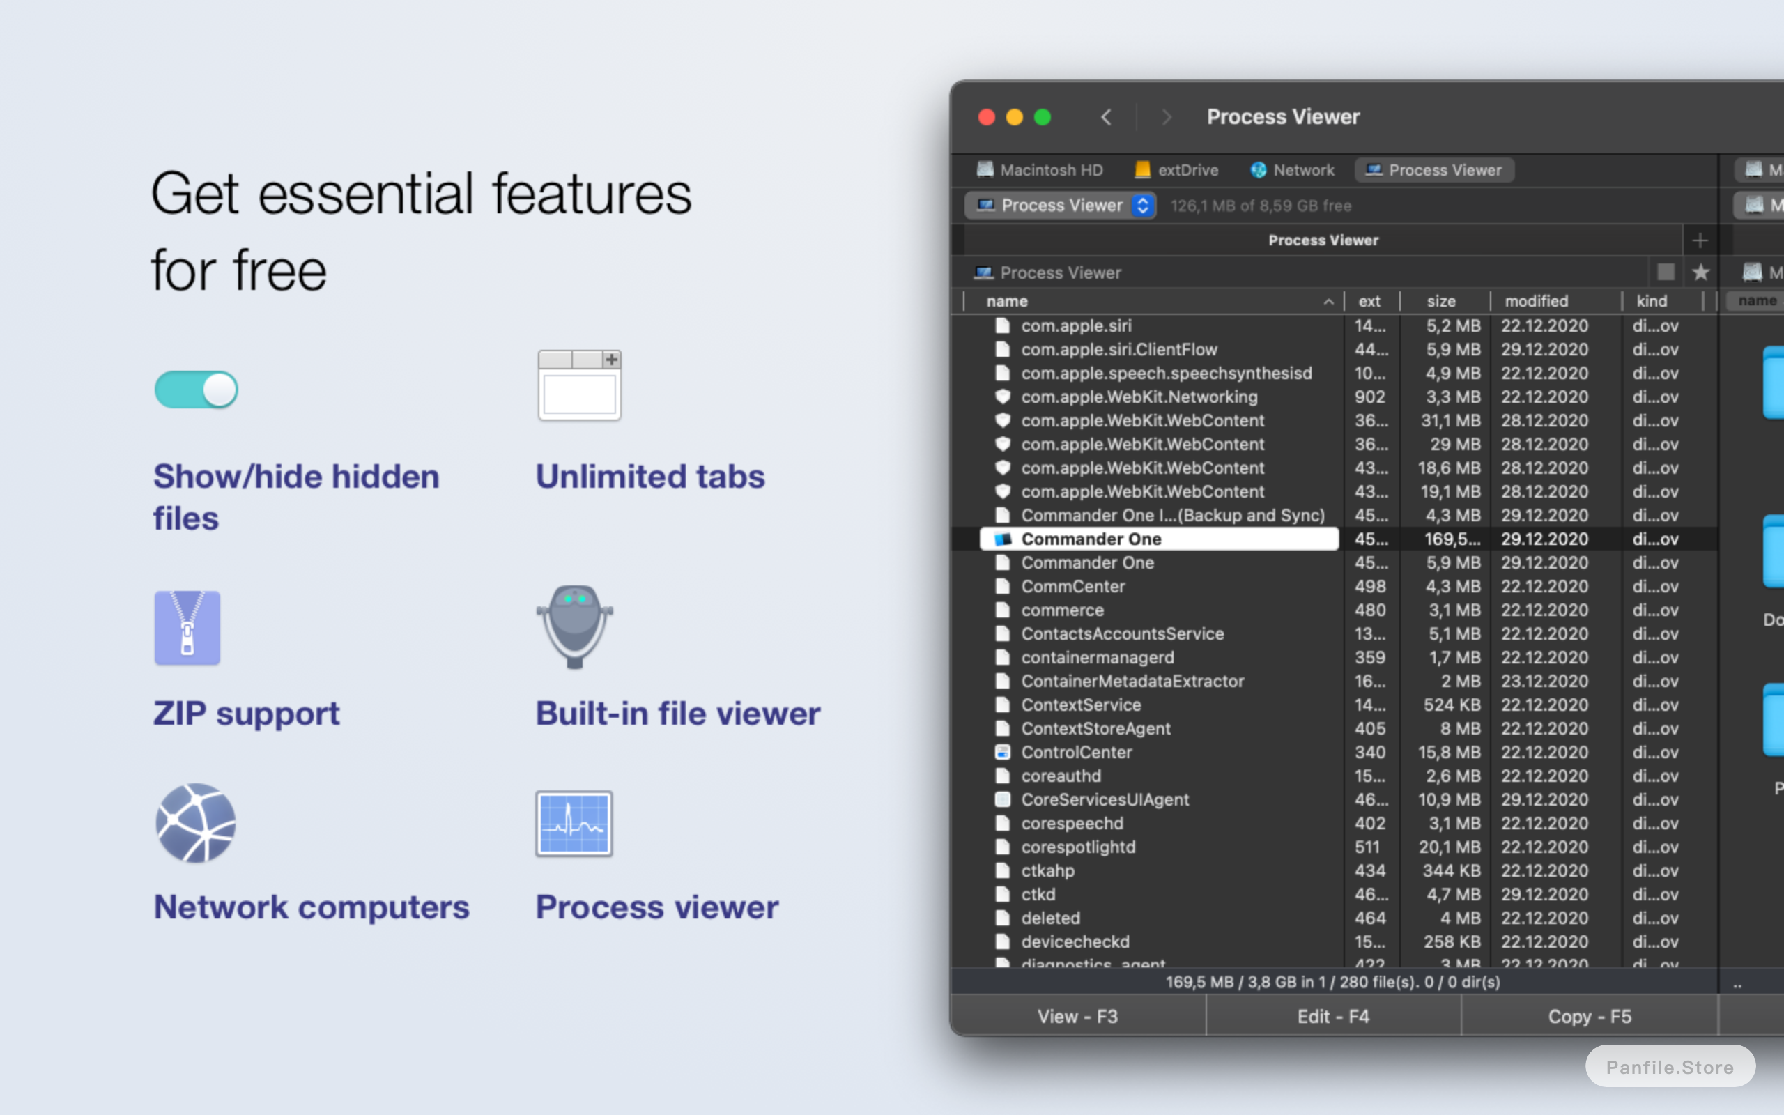Select the deleted process row
Screen dimensions: 1784x1115
[1335, 918]
